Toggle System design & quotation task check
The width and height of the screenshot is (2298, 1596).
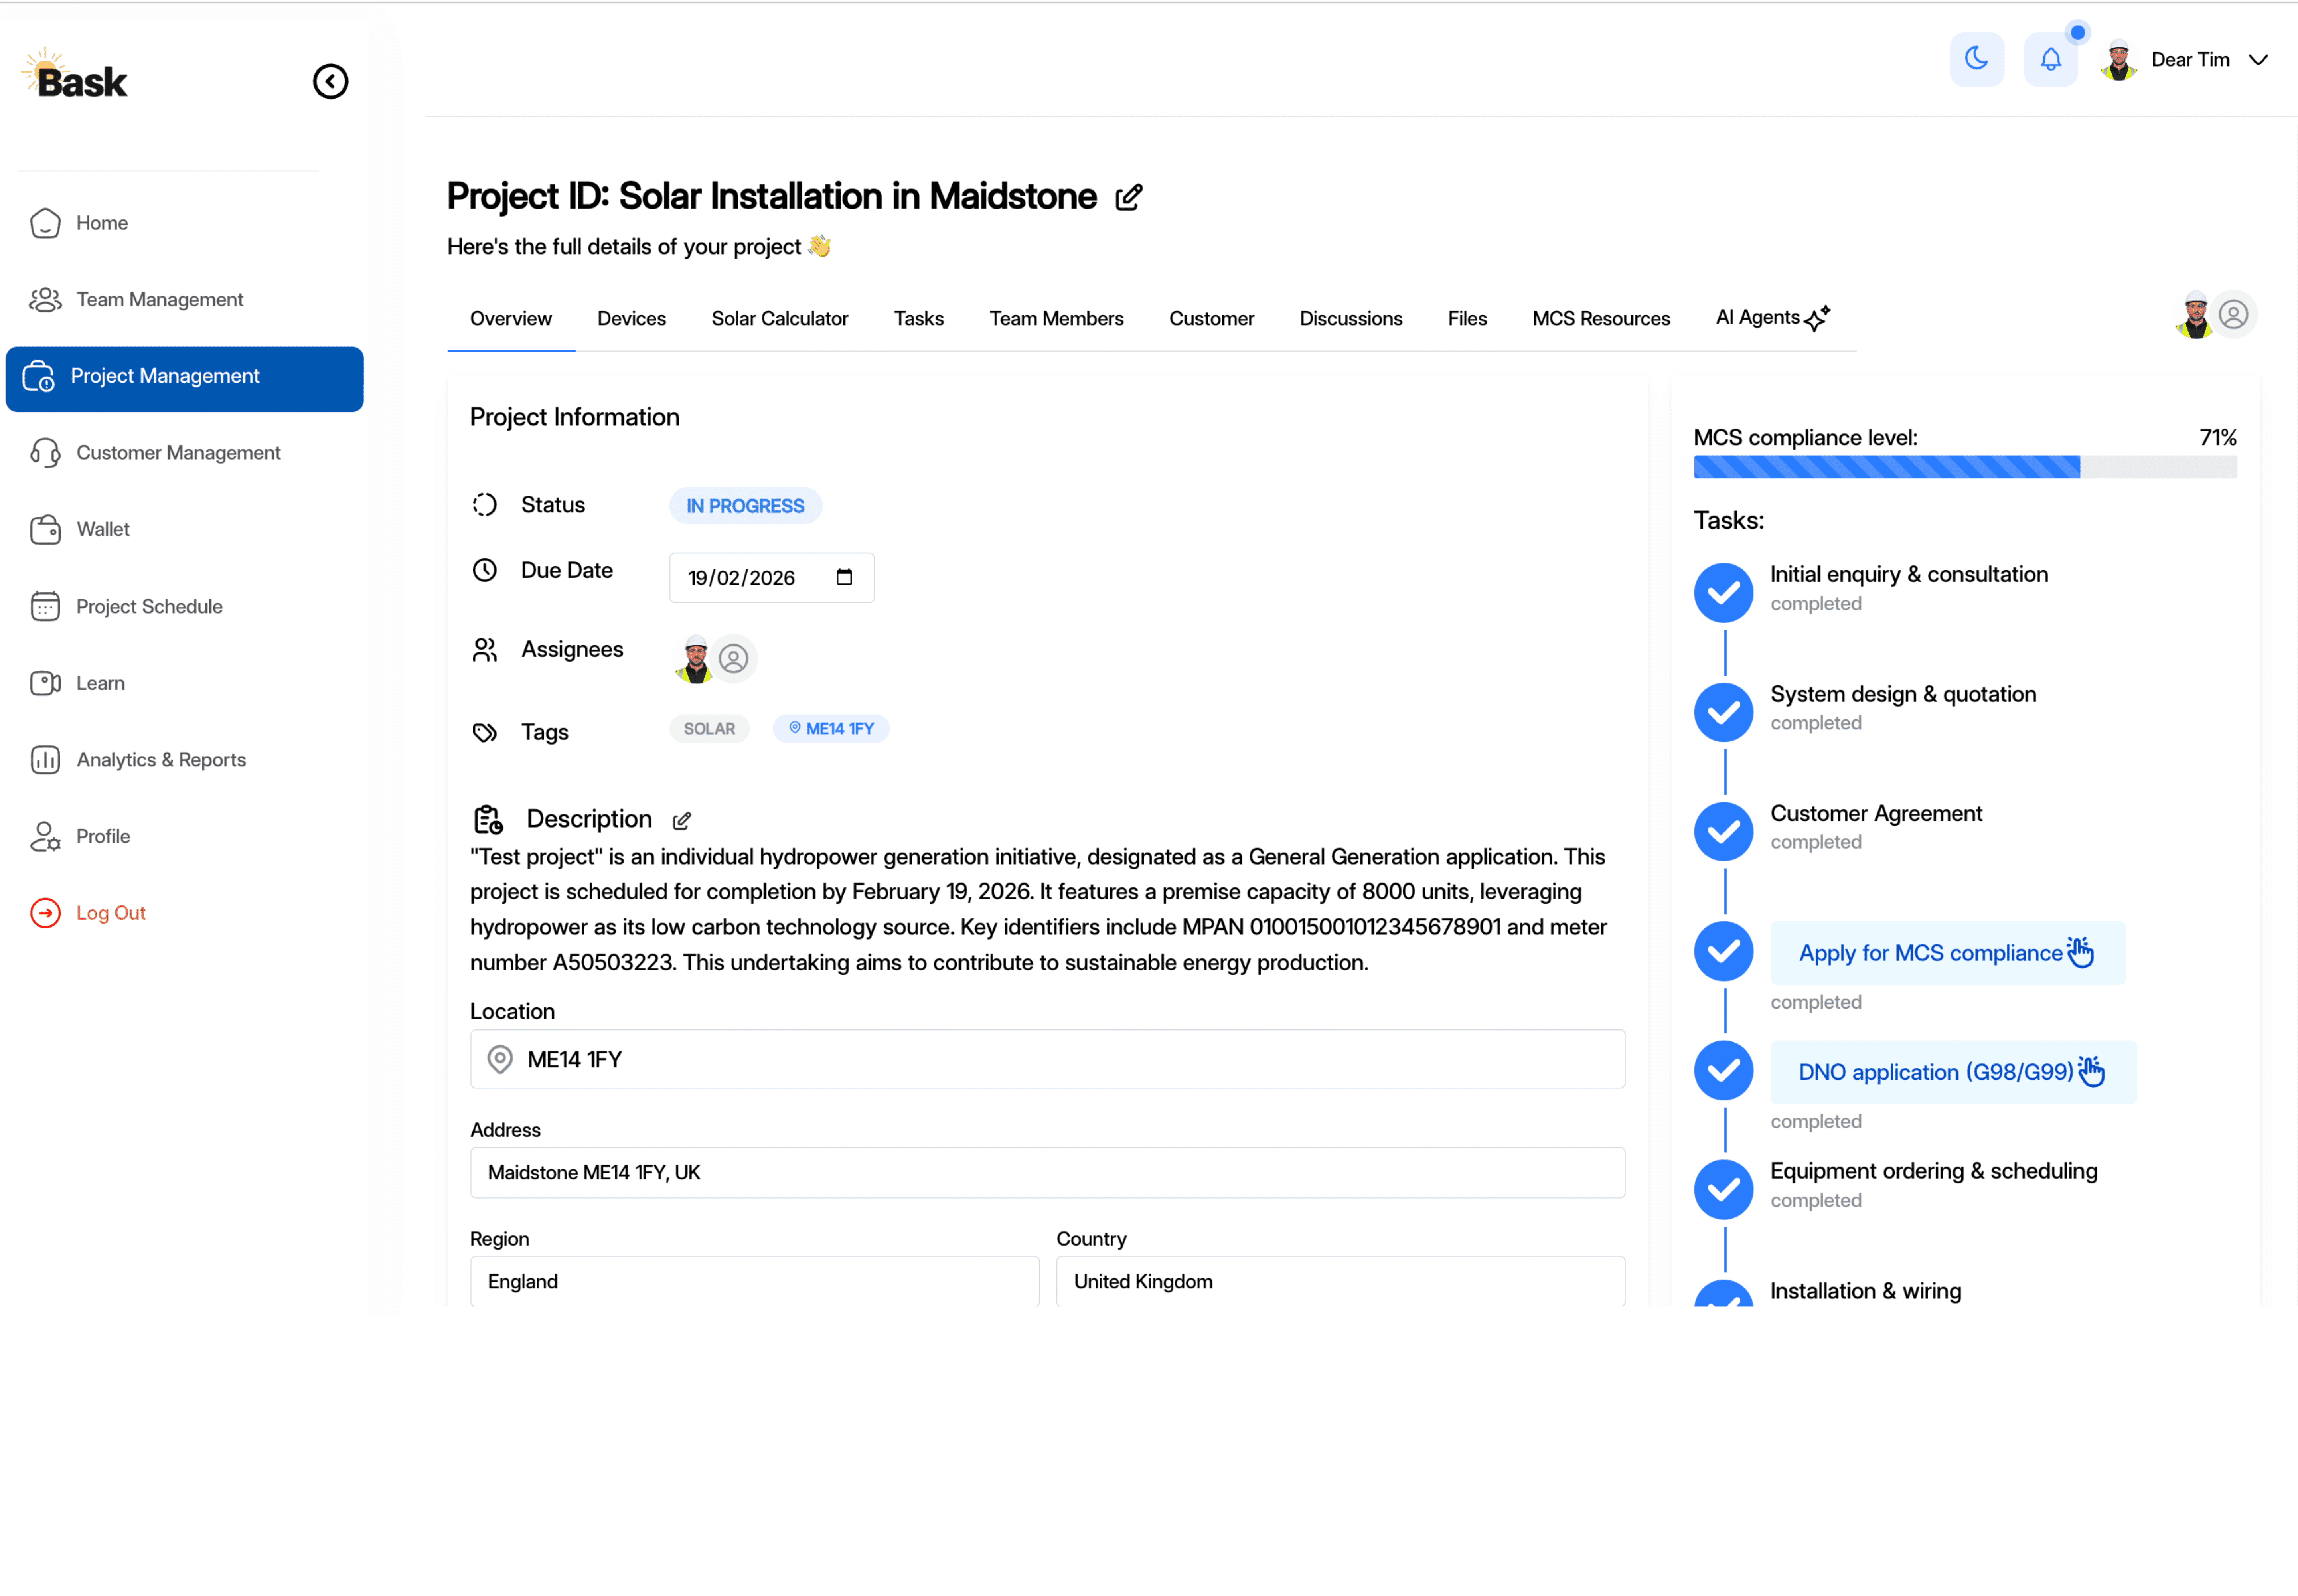pyautogui.click(x=1723, y=712)
